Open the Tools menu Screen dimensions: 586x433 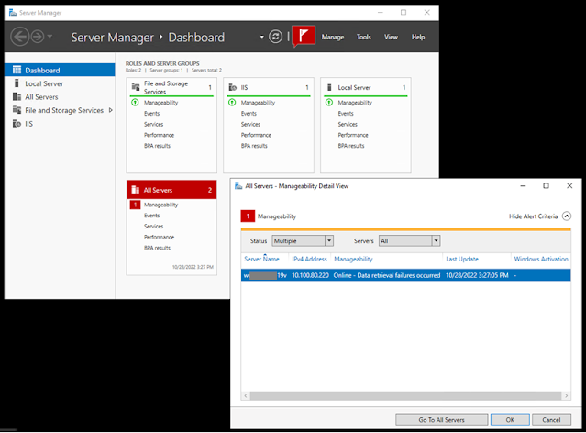tap(364, 37)
